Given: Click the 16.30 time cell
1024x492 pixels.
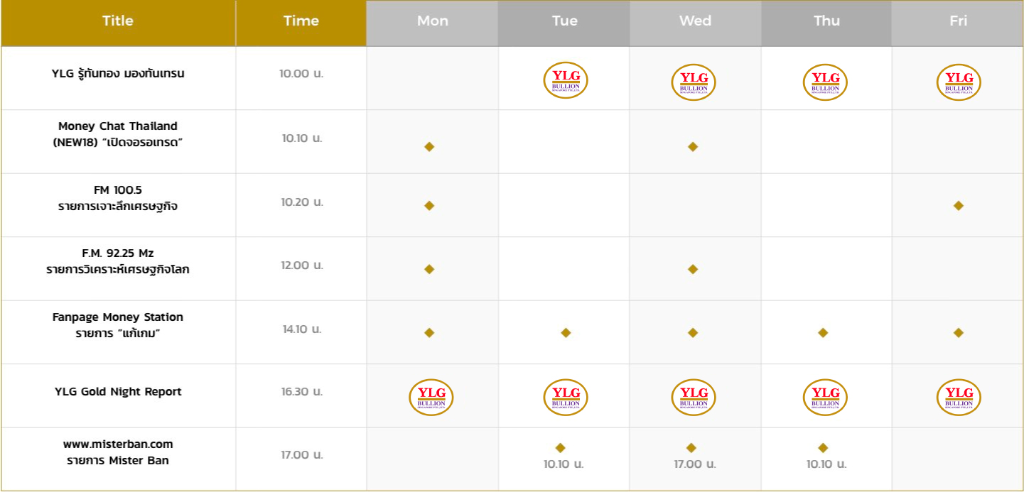Looking at the screenshot, I should point(301,392).
